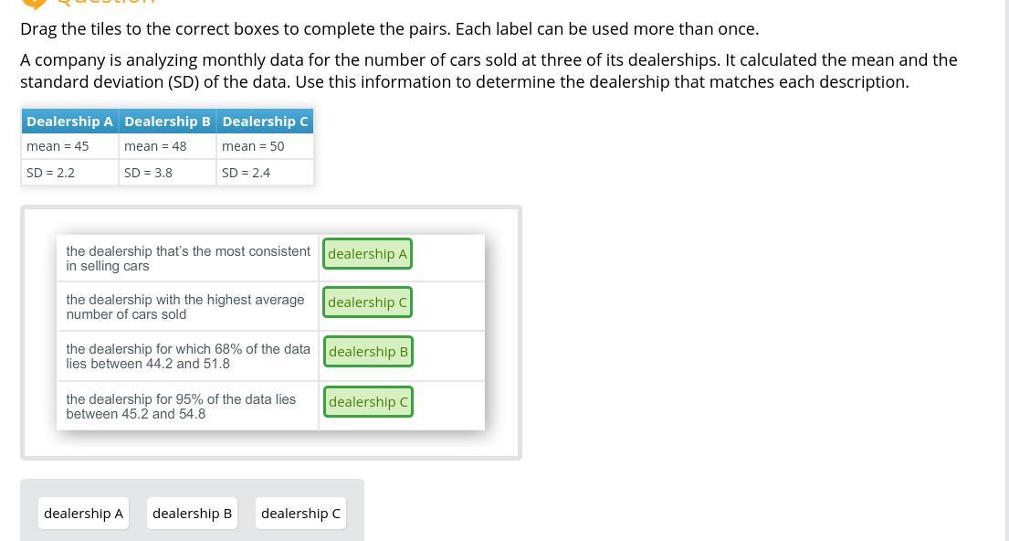Click the dealership C tile beside highest average row
The image size is (1009, 541).
click(367, 302)
